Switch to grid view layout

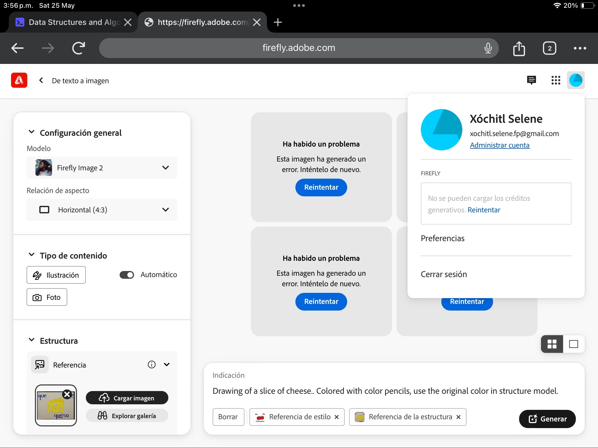click(552, 344)
